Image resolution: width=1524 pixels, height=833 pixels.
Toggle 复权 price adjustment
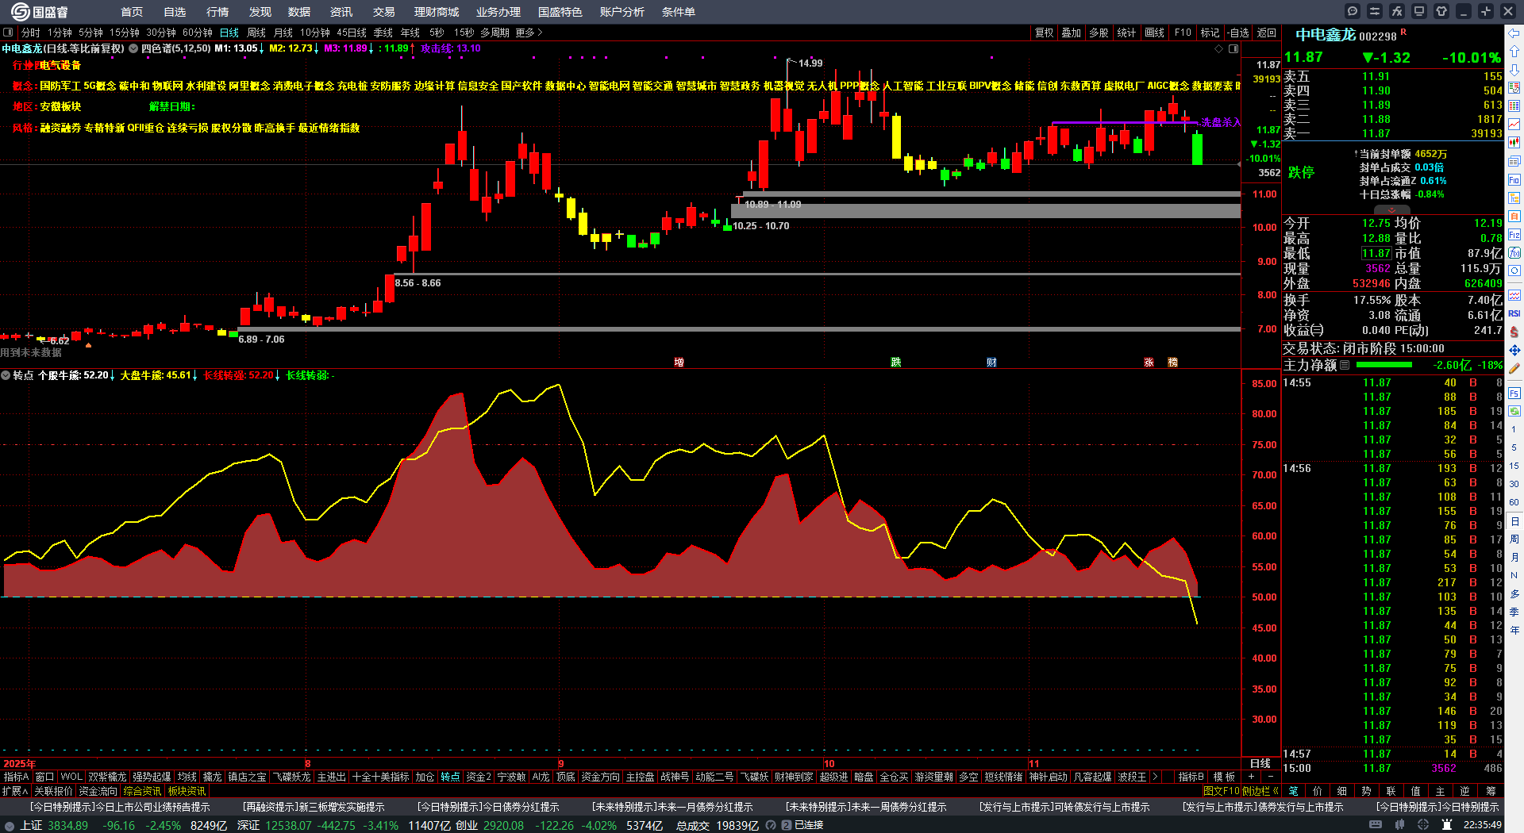click(1045, 33)
